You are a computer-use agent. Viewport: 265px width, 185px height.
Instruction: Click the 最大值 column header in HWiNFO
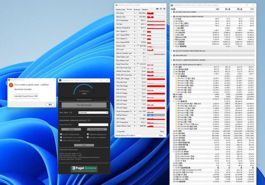[x=239, y=9]
